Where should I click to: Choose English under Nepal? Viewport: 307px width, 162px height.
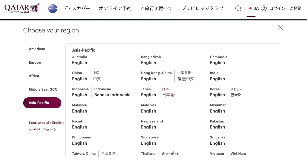pos(79,127)
